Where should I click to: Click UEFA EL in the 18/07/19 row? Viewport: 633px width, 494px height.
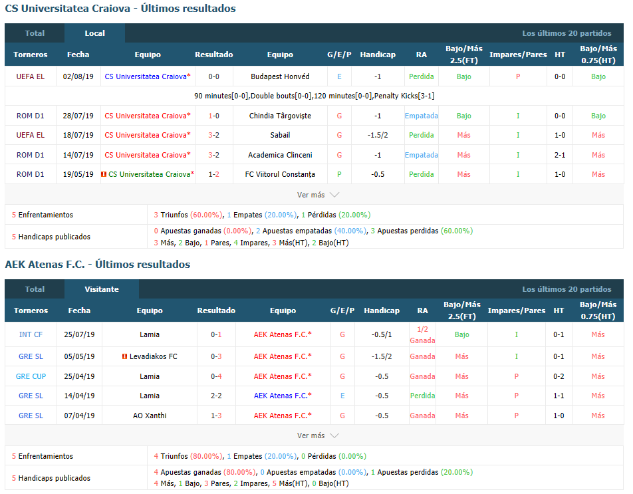click(x=31, y=135)
